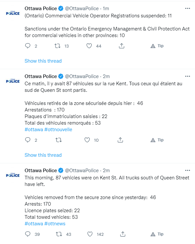Open more options on the English Kent tweet
This screenshot has width=195, height=244.
pos(187,171)
